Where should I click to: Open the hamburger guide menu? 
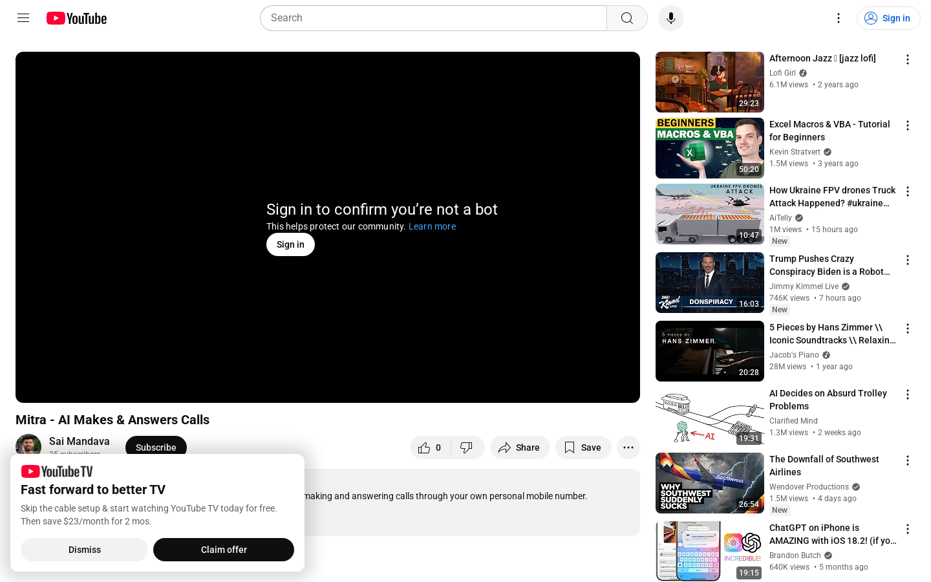point(23,18)
